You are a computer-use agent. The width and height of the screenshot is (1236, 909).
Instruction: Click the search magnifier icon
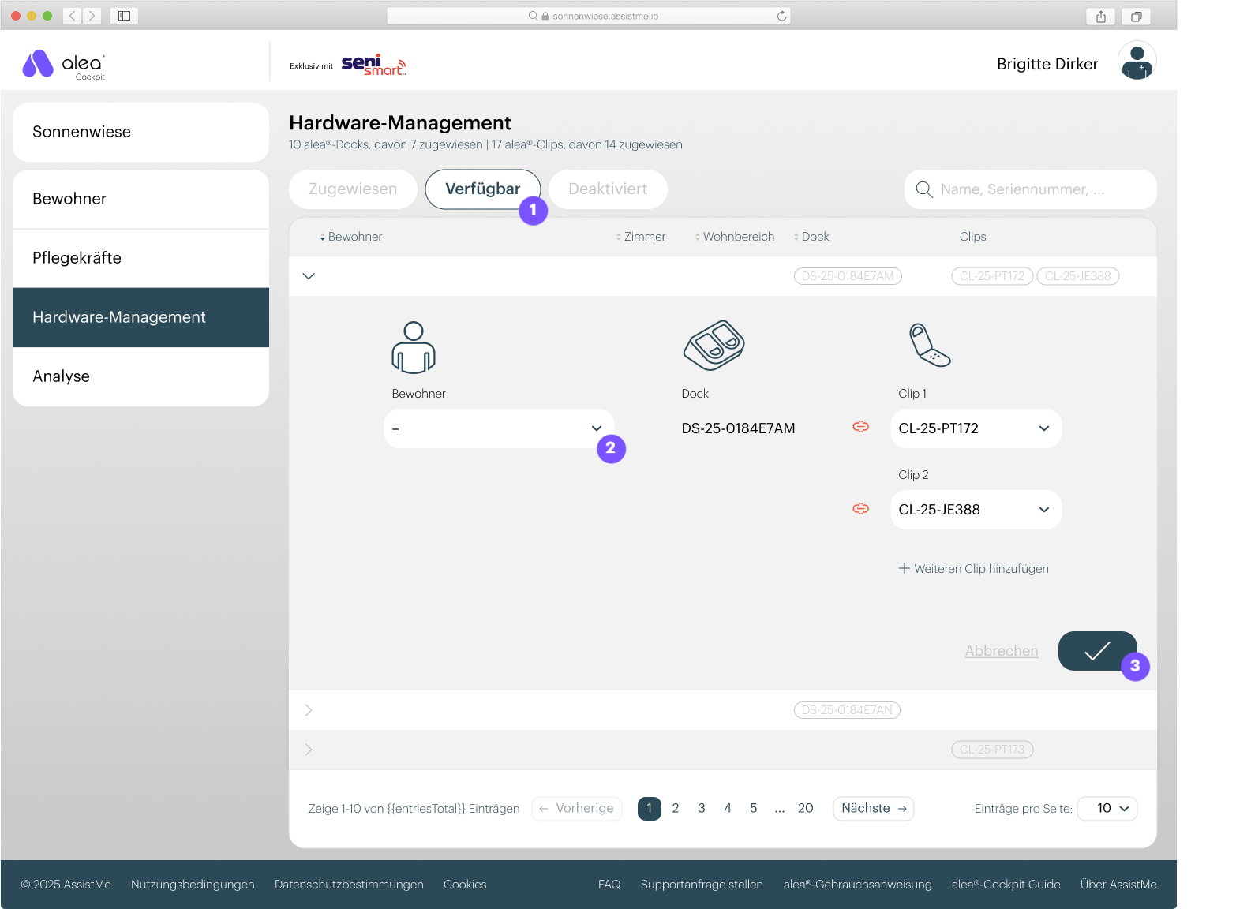(x=923, y=189)
